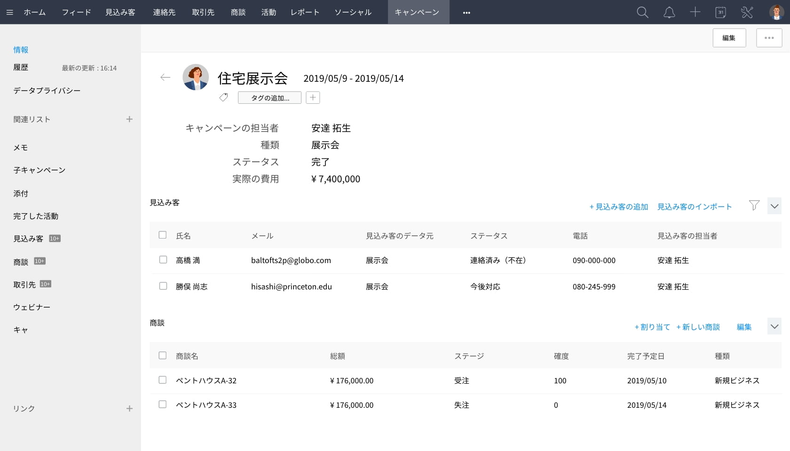Switch to the レポート tab

305,12
